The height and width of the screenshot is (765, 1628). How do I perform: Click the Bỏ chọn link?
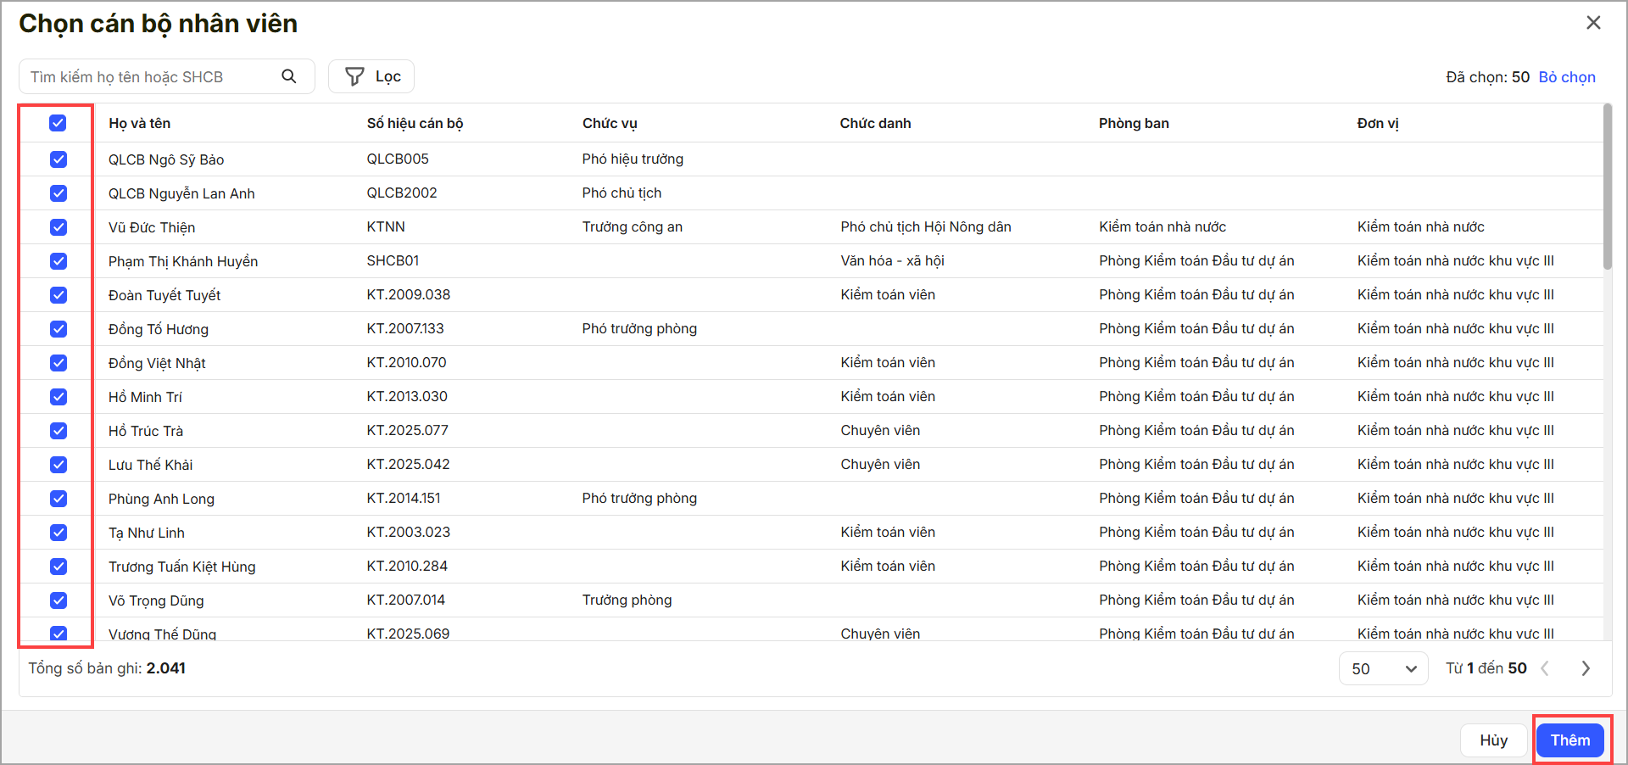click(1567, 77)
